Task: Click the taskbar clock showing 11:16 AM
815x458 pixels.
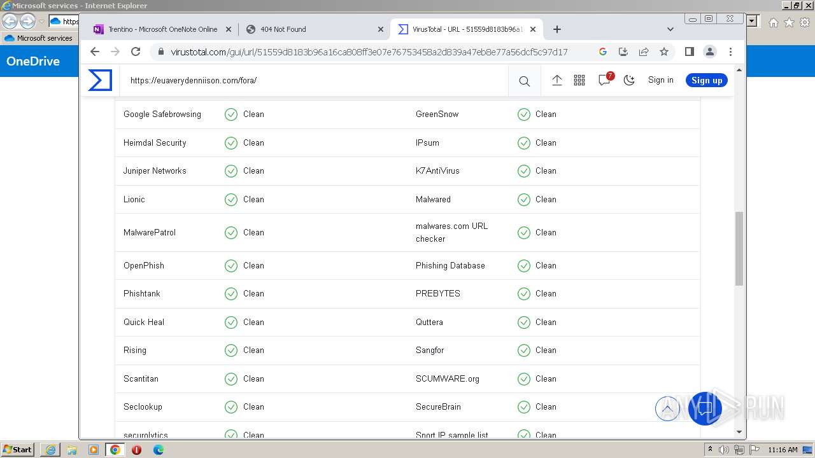Action: [783, 450]
